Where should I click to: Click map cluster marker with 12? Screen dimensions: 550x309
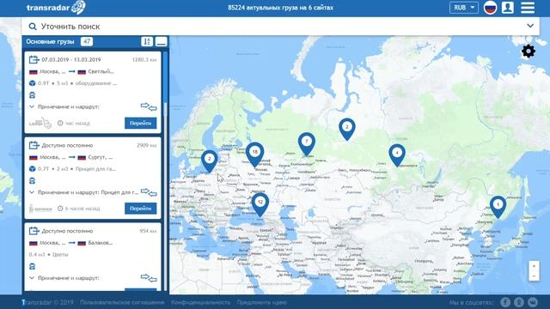tap(260, 204)
